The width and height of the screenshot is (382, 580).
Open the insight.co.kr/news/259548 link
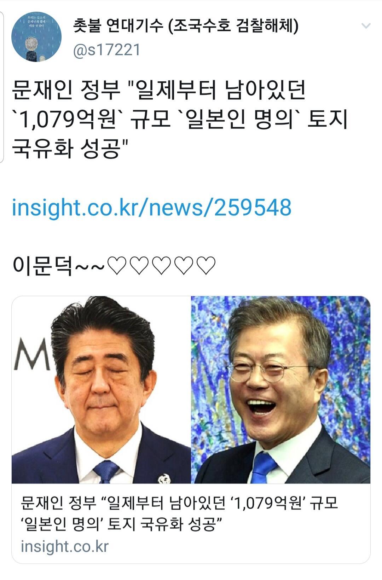(152, 207)
